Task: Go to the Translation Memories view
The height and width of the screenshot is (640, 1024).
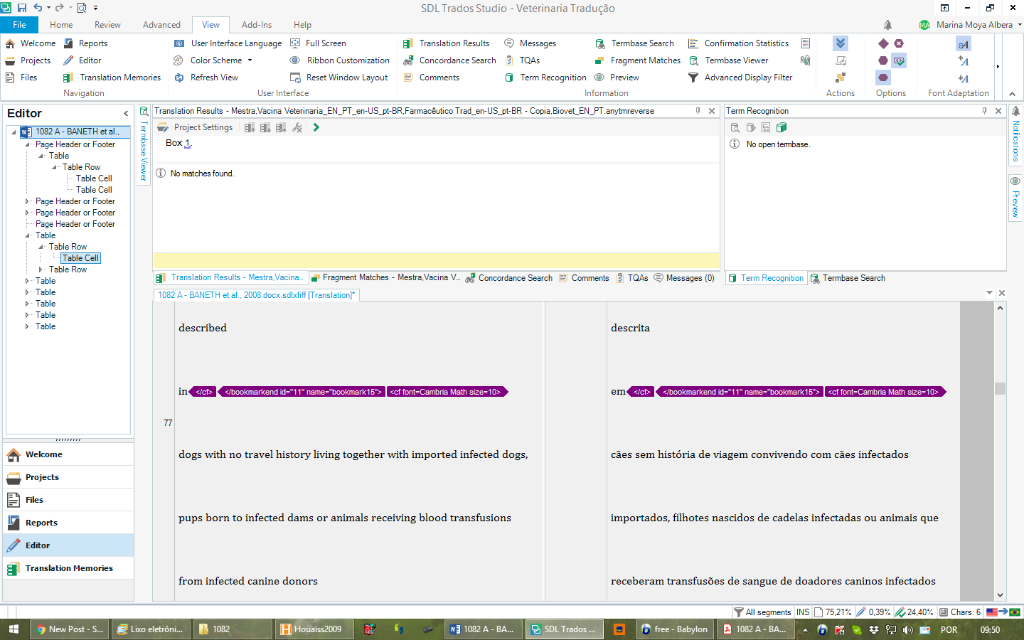Action: (x=68, y=568)
